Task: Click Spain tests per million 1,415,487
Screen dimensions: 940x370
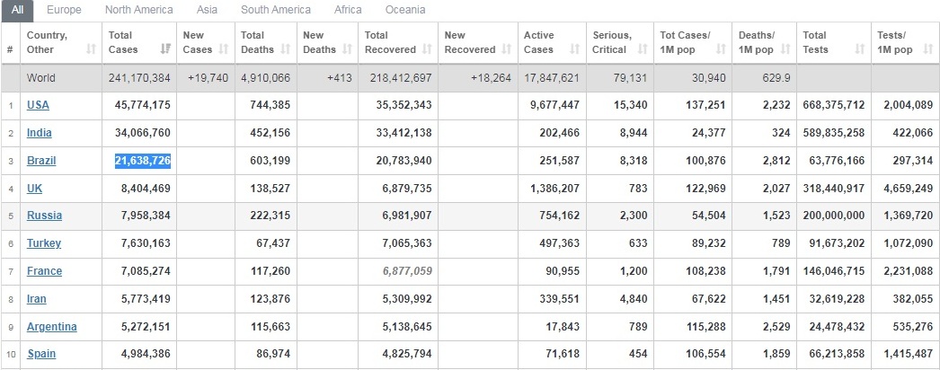Action: pos(909,353)
